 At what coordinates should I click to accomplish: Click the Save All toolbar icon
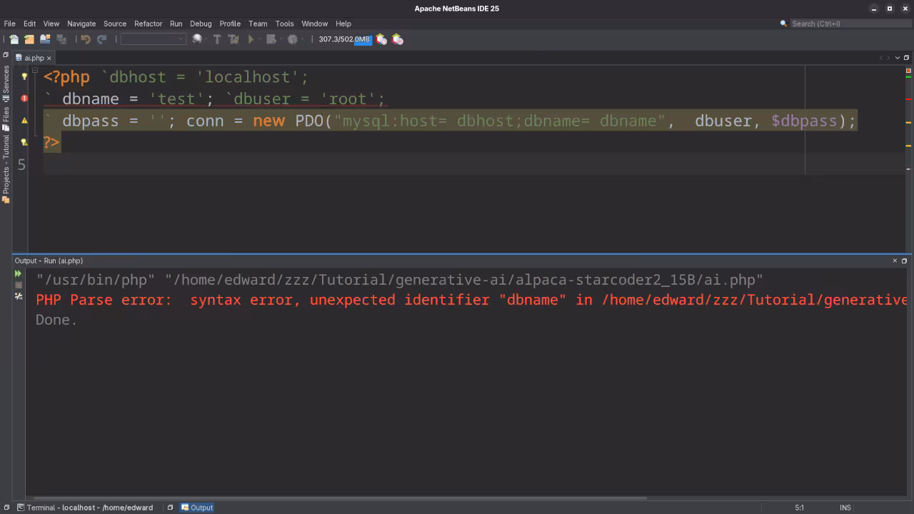tap(61, 39)
